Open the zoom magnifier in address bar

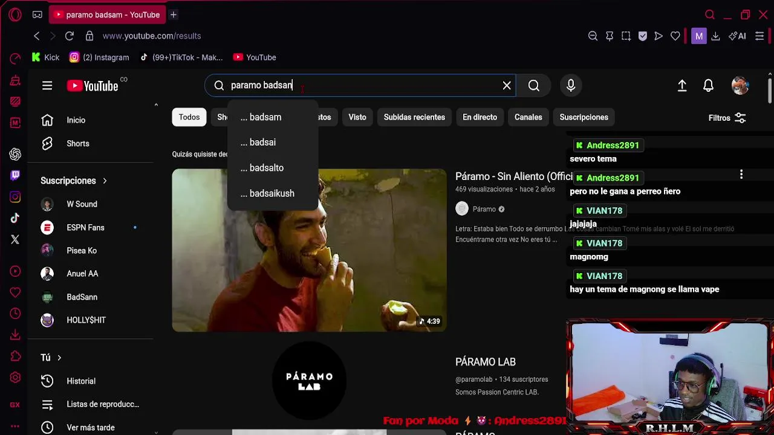click(593, 36)
